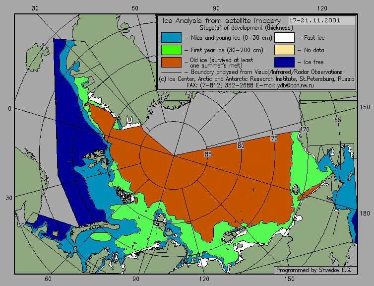Click the title 'Ice Analysis from satellite imagery'
Viewport: 374px width, 286px height.
(x=222, y=21)
